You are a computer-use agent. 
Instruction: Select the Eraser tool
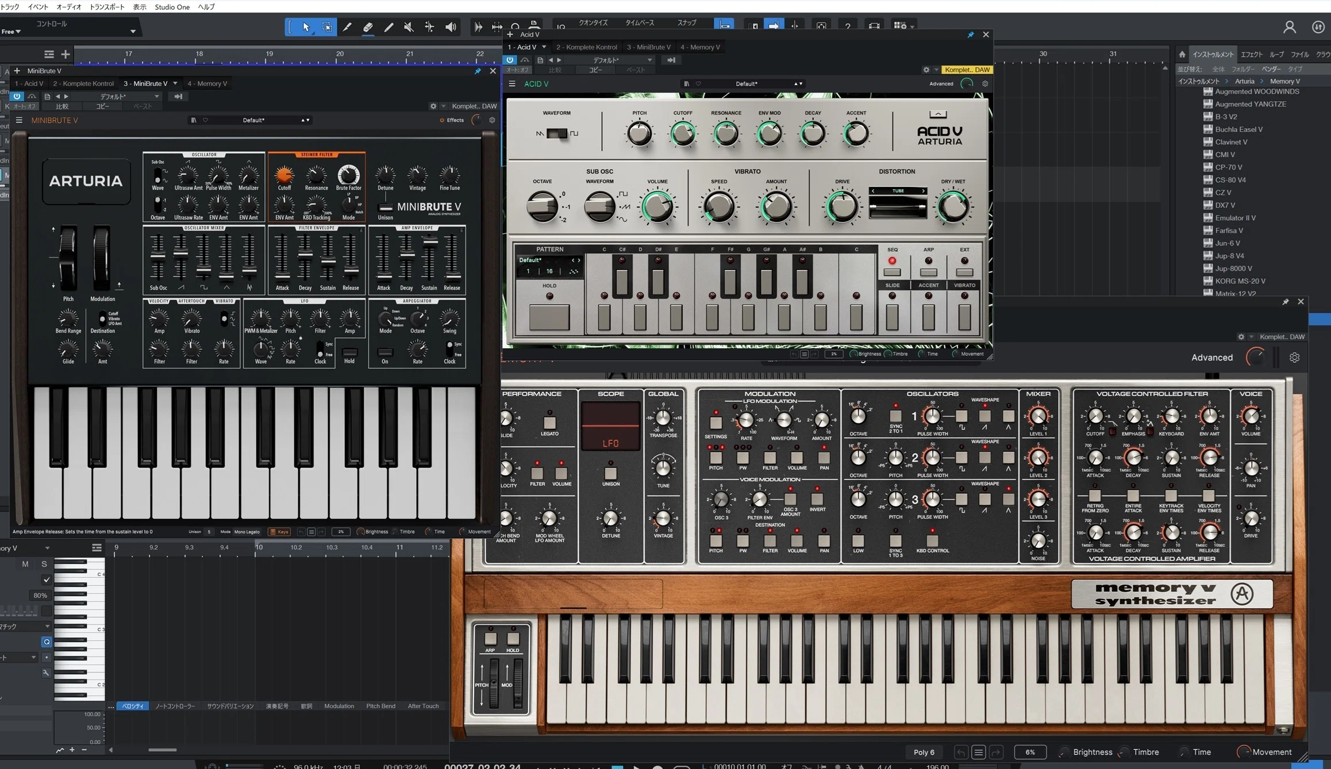[368, 27]
